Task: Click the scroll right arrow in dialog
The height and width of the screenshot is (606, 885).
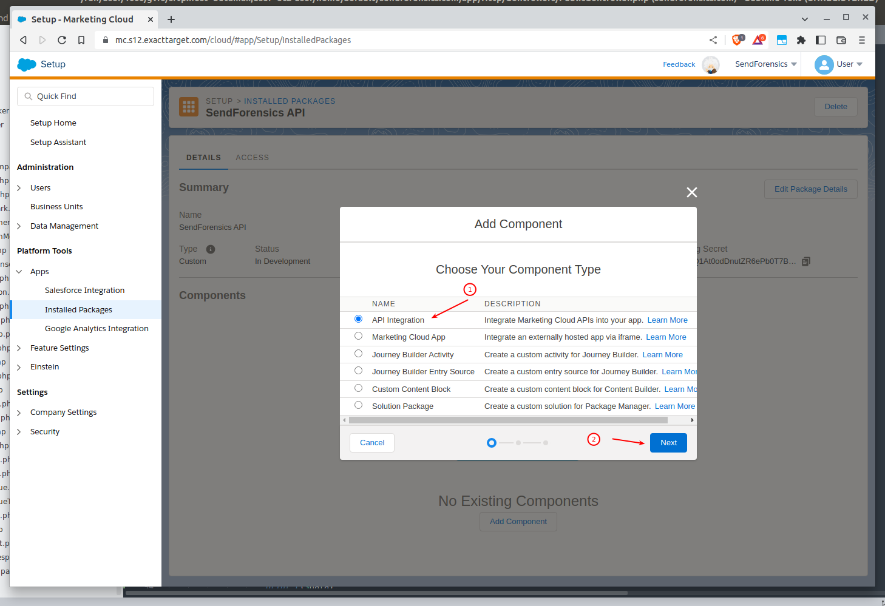Action: (x=692, y=420)
